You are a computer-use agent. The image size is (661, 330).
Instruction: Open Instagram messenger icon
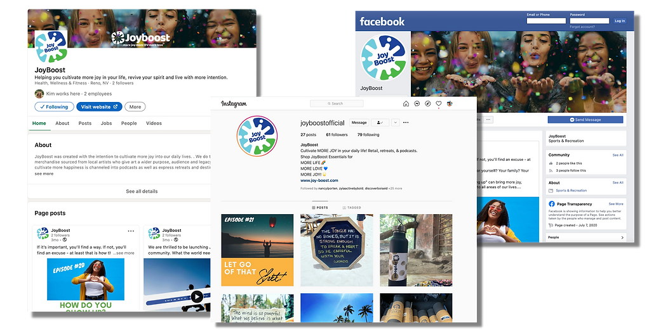[x=417, y=103]
